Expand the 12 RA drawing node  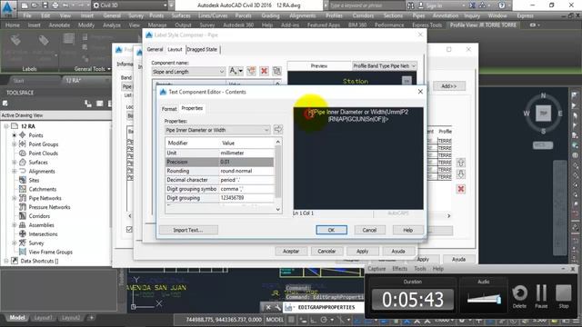click(x=6, y=126)
